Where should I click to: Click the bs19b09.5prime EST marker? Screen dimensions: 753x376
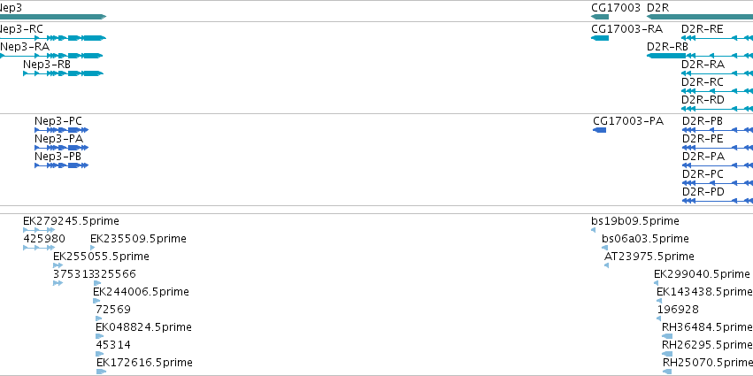point(593,230)
